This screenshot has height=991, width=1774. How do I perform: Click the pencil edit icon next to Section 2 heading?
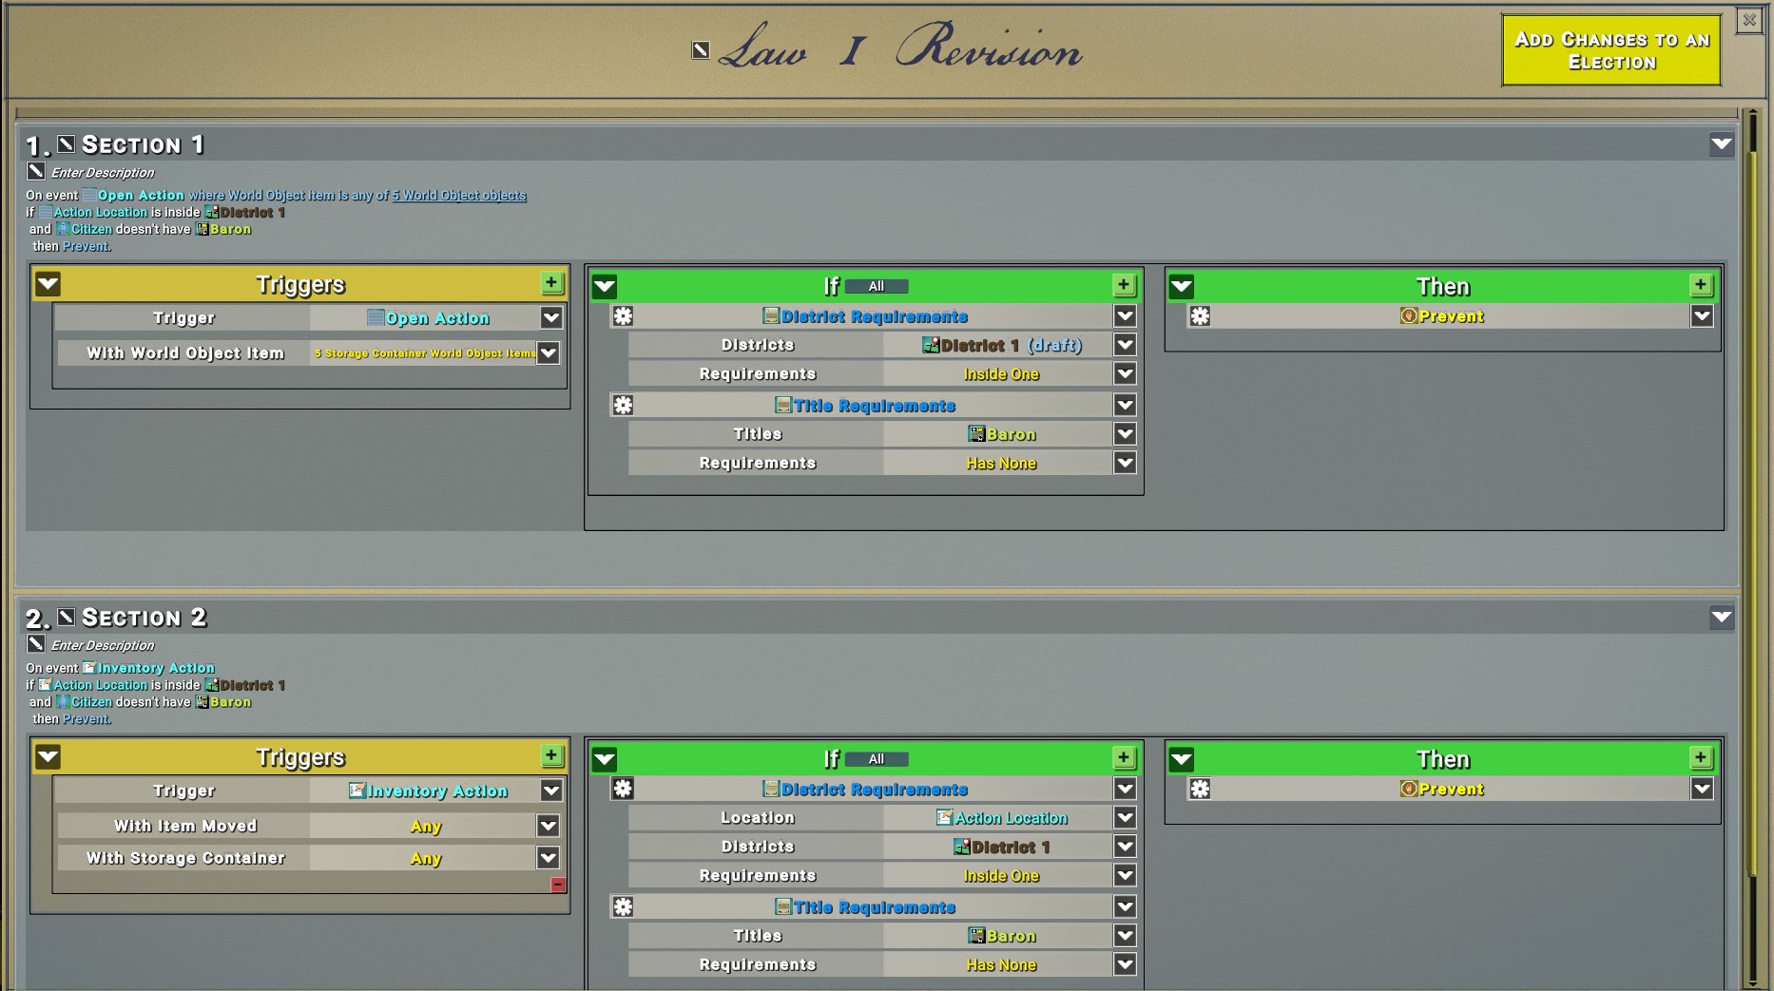coord(65,617)
